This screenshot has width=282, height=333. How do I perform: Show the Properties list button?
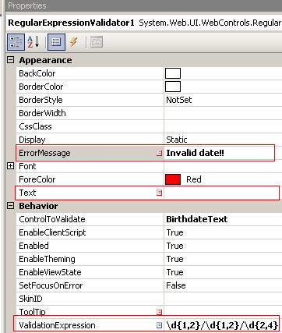click(56, 42)
